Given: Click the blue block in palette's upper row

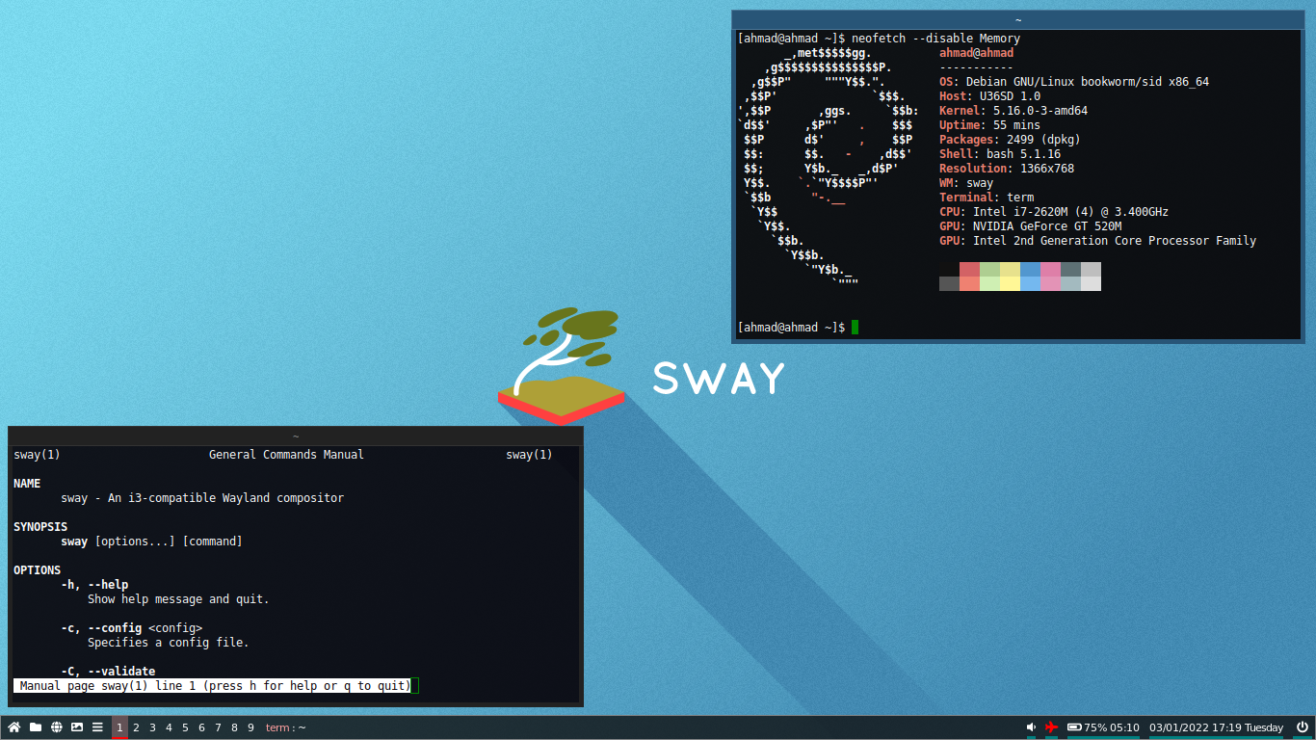Looking at the screenshot, I should pos(1030,269).
